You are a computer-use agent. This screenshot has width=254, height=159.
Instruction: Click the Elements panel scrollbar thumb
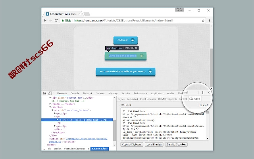(114, 130)
